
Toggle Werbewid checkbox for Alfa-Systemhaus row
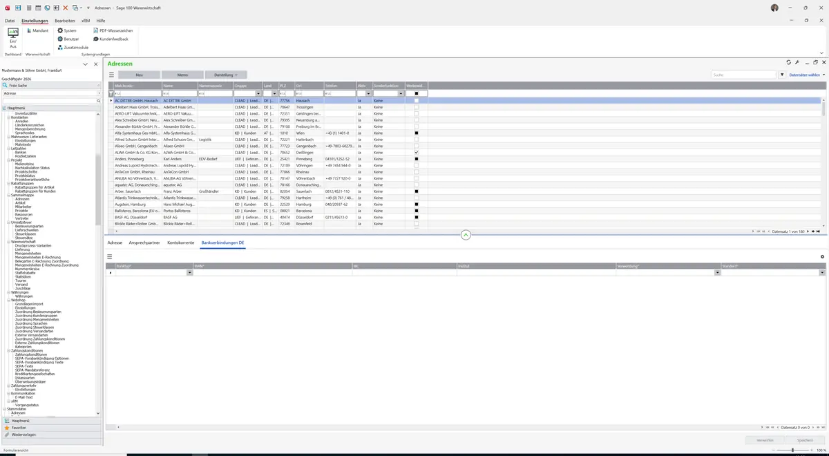tap(416, 133)
